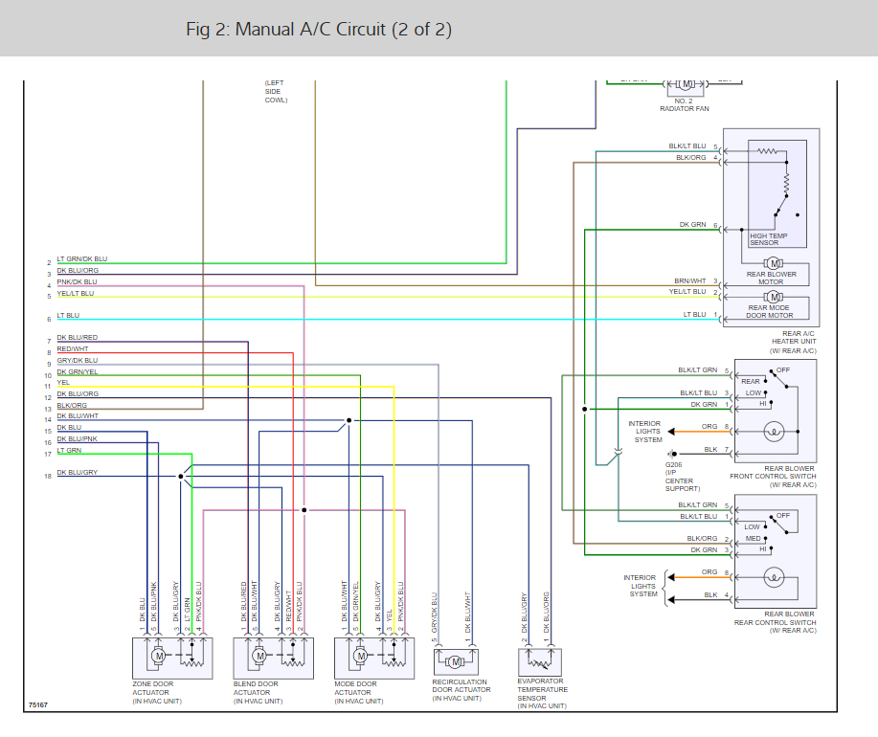Click the rear control switch lamp symbol

point(774,577)
